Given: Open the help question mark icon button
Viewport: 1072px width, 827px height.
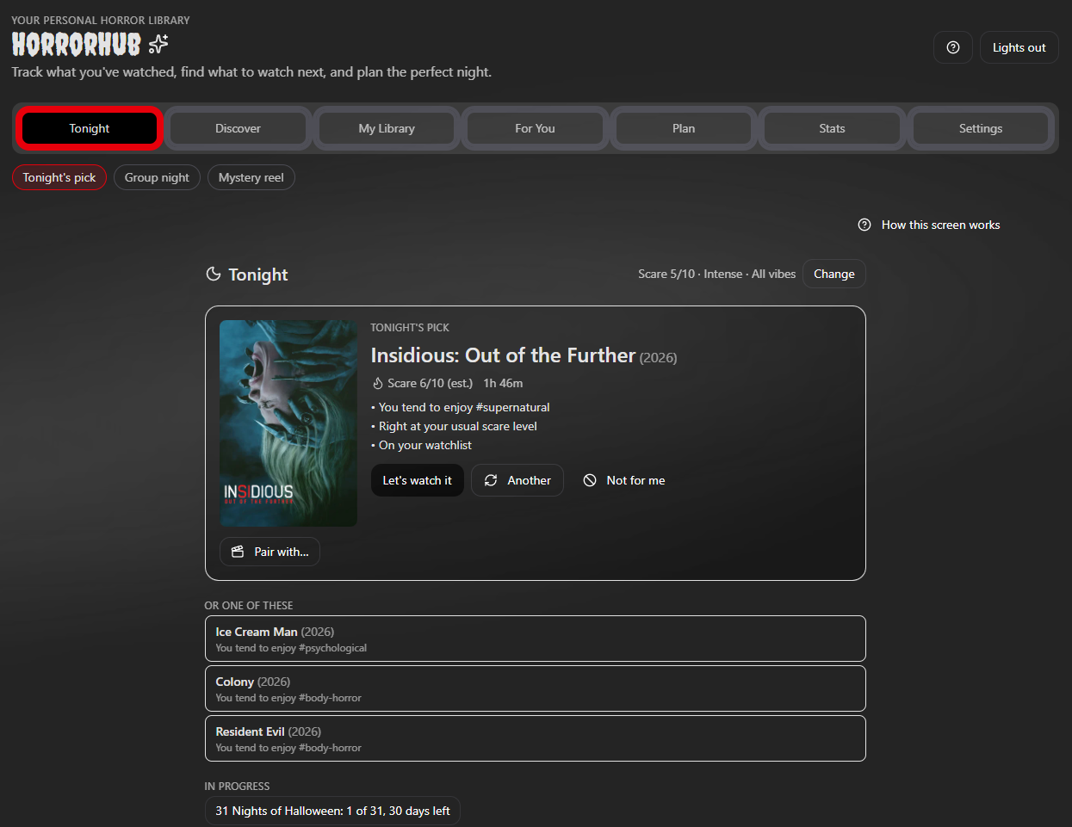Looking at the screenshot, I should point(953,47).
